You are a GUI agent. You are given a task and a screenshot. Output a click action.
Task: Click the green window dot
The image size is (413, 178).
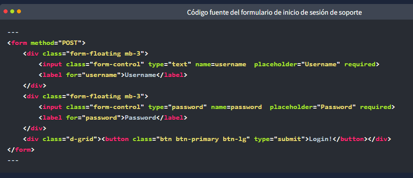click(x=12, y=12)
